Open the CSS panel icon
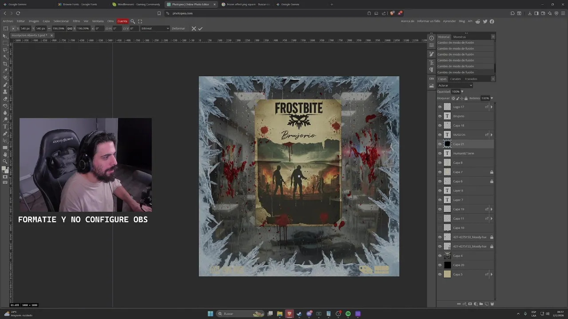The image size is (568, 319). 431,78
